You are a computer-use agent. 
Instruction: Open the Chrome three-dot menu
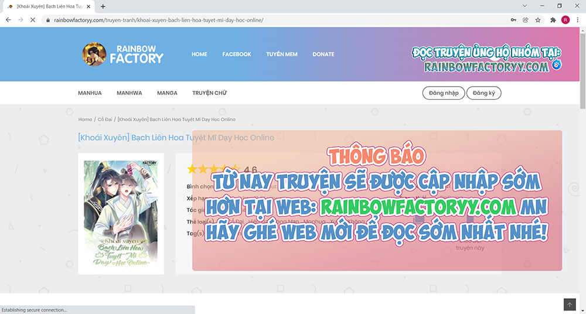(577, 20)
